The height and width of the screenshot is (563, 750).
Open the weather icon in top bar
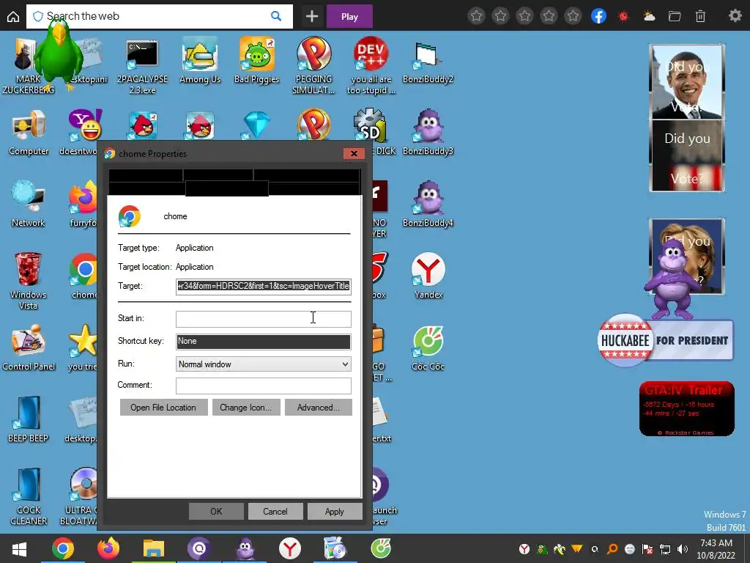click(x=649, y=17)
